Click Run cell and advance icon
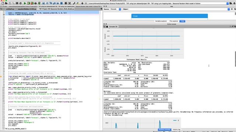The height and width of the screenshot is (132, 236). pyautogui.click(x=32, y=3)
